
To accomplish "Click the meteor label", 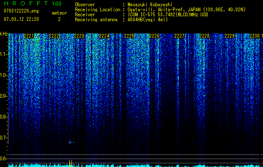I will pos(59,13).
